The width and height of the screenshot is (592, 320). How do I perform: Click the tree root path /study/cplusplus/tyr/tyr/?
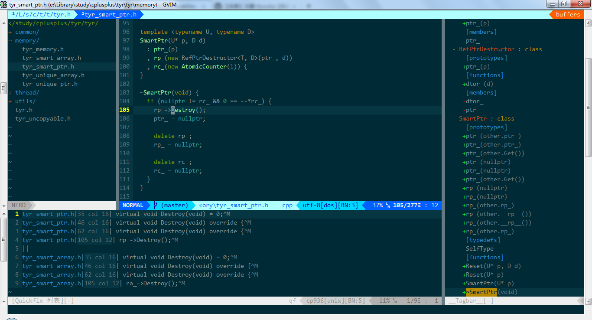click(53, 23)
